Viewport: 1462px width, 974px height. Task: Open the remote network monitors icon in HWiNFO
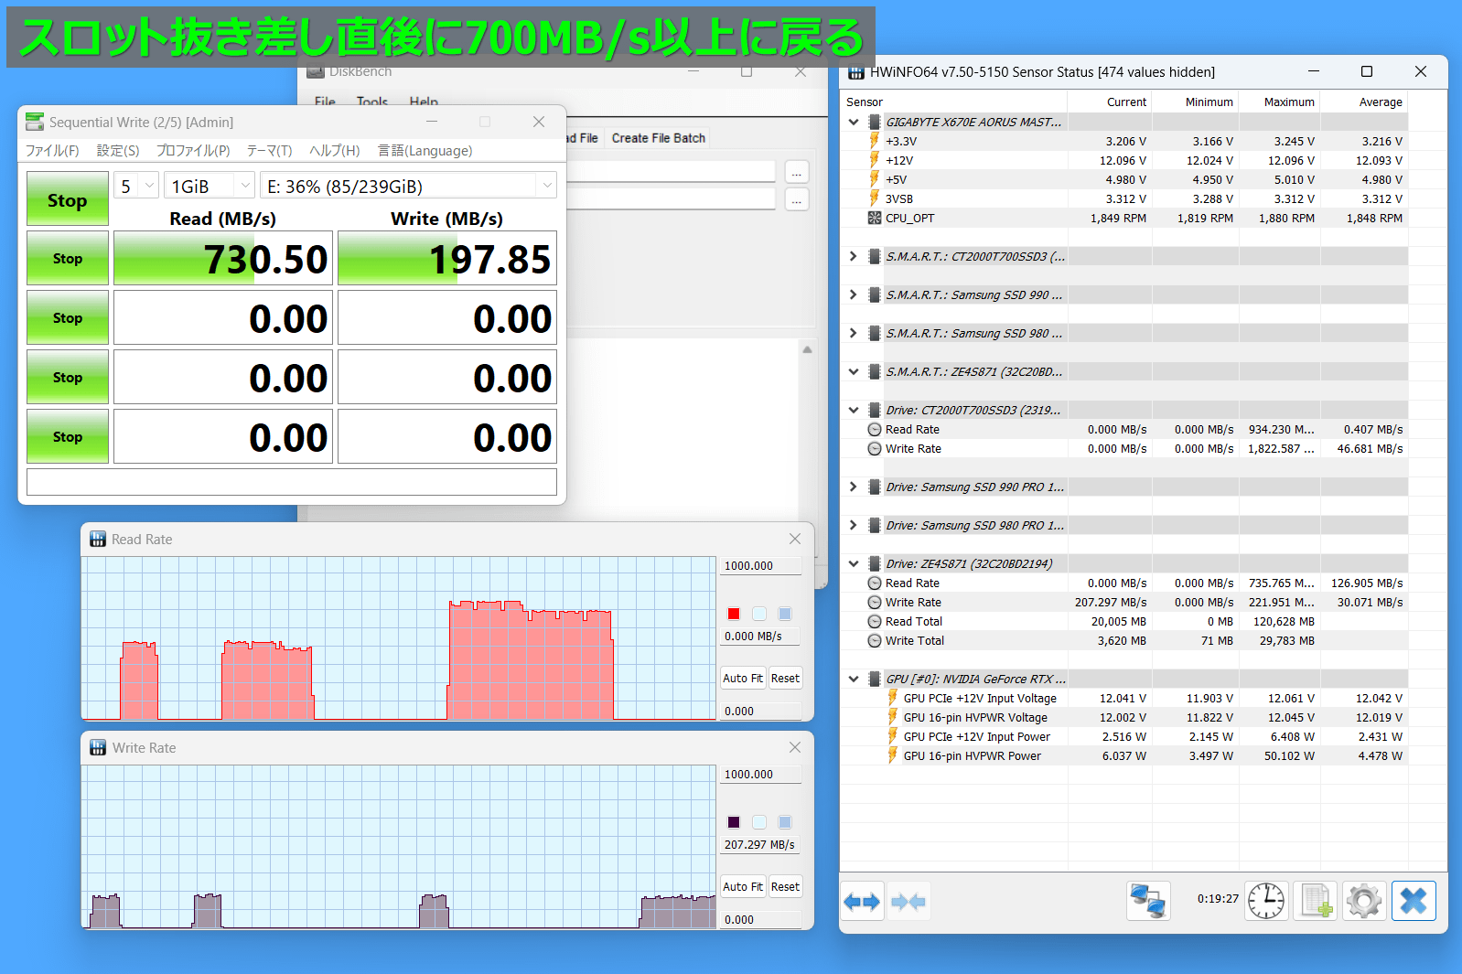pyautogui.click(x=1148, y=902)
